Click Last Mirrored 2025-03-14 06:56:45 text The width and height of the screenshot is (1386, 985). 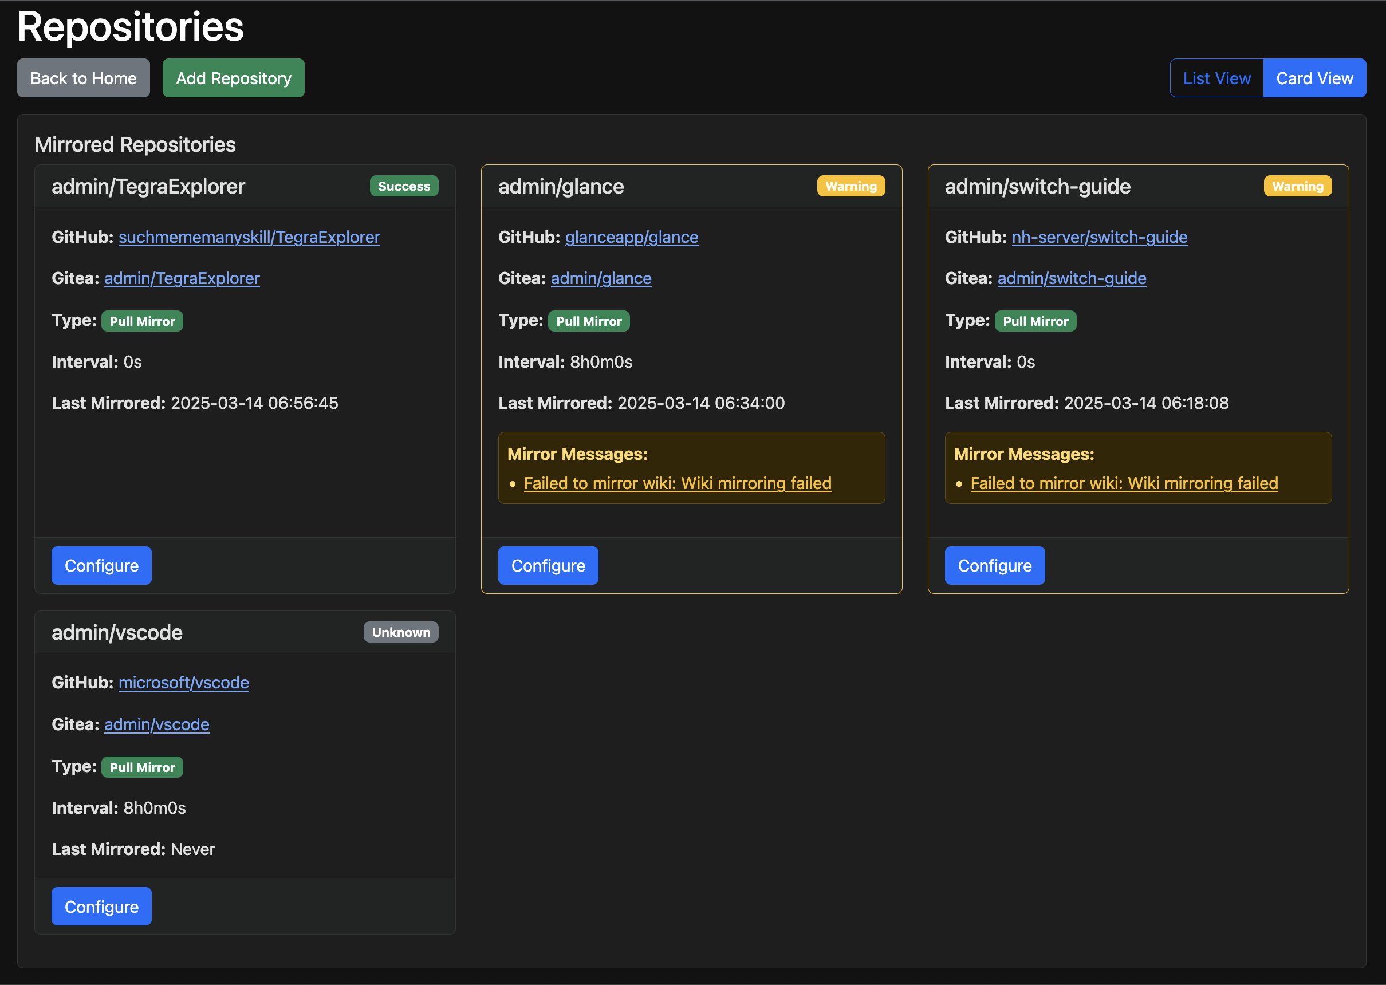(x=195, y=403)
